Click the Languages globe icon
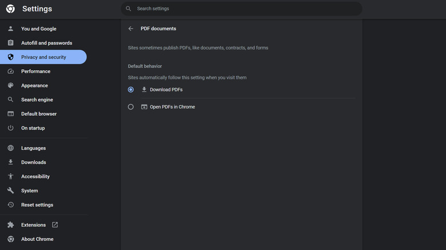Image resolution: width=446 pixels, height=250 pixels. [x=10, y=148]
